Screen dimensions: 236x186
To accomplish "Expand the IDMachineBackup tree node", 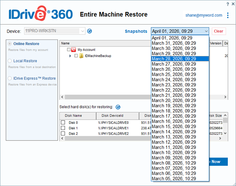I will tap(70, 56).
